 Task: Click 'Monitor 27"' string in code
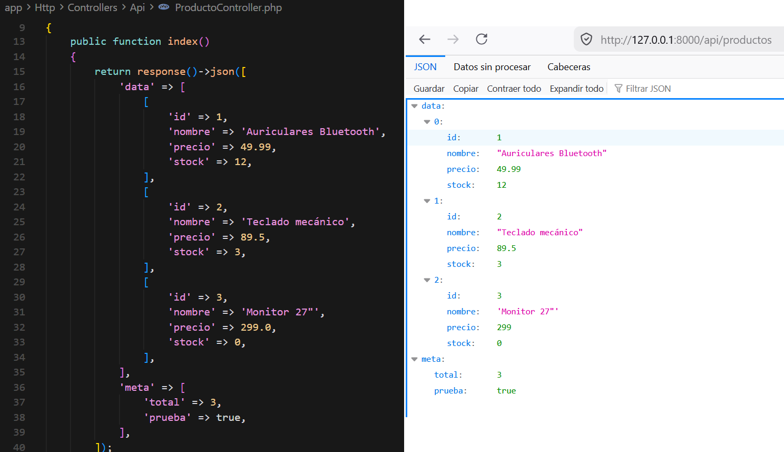(x=280, y=312)
